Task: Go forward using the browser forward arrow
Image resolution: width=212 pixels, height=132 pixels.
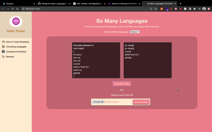Action: click(8, 9)
